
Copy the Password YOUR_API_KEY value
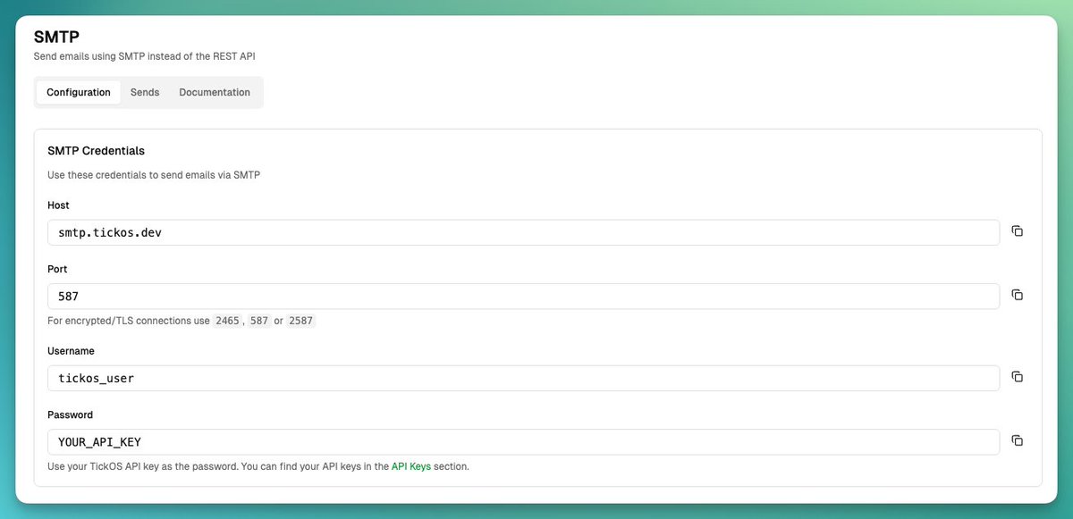(1017, 441)
